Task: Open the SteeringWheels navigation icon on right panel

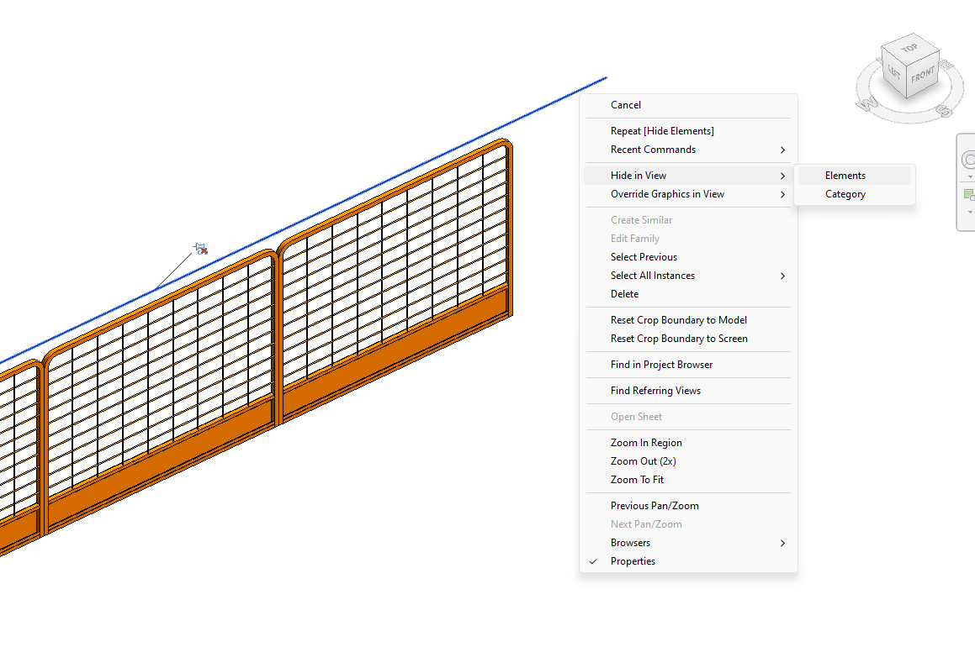Action: [968, 158]
